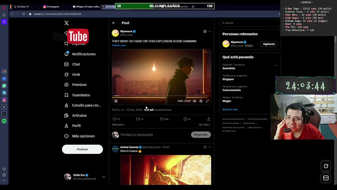Open Spotify in the Opera sidebar
The image size is (337, 190).
pyautogui.click(x=4, y=121)
